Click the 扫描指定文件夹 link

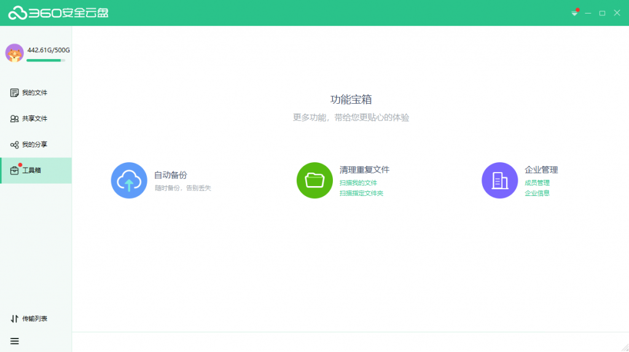pyautogui.click(x=361, y=194)
